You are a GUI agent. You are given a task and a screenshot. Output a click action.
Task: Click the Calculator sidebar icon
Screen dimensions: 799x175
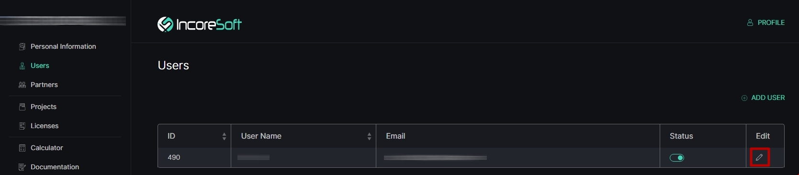click(22, 148)
